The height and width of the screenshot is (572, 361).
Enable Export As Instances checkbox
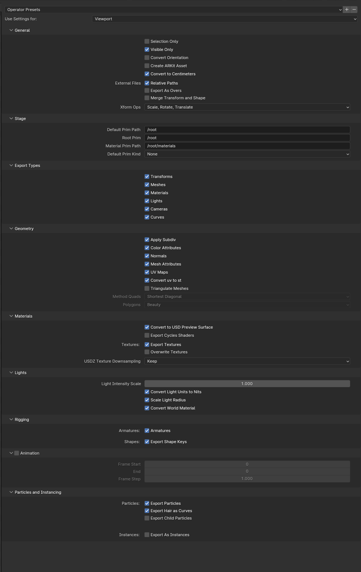(147, 535)
